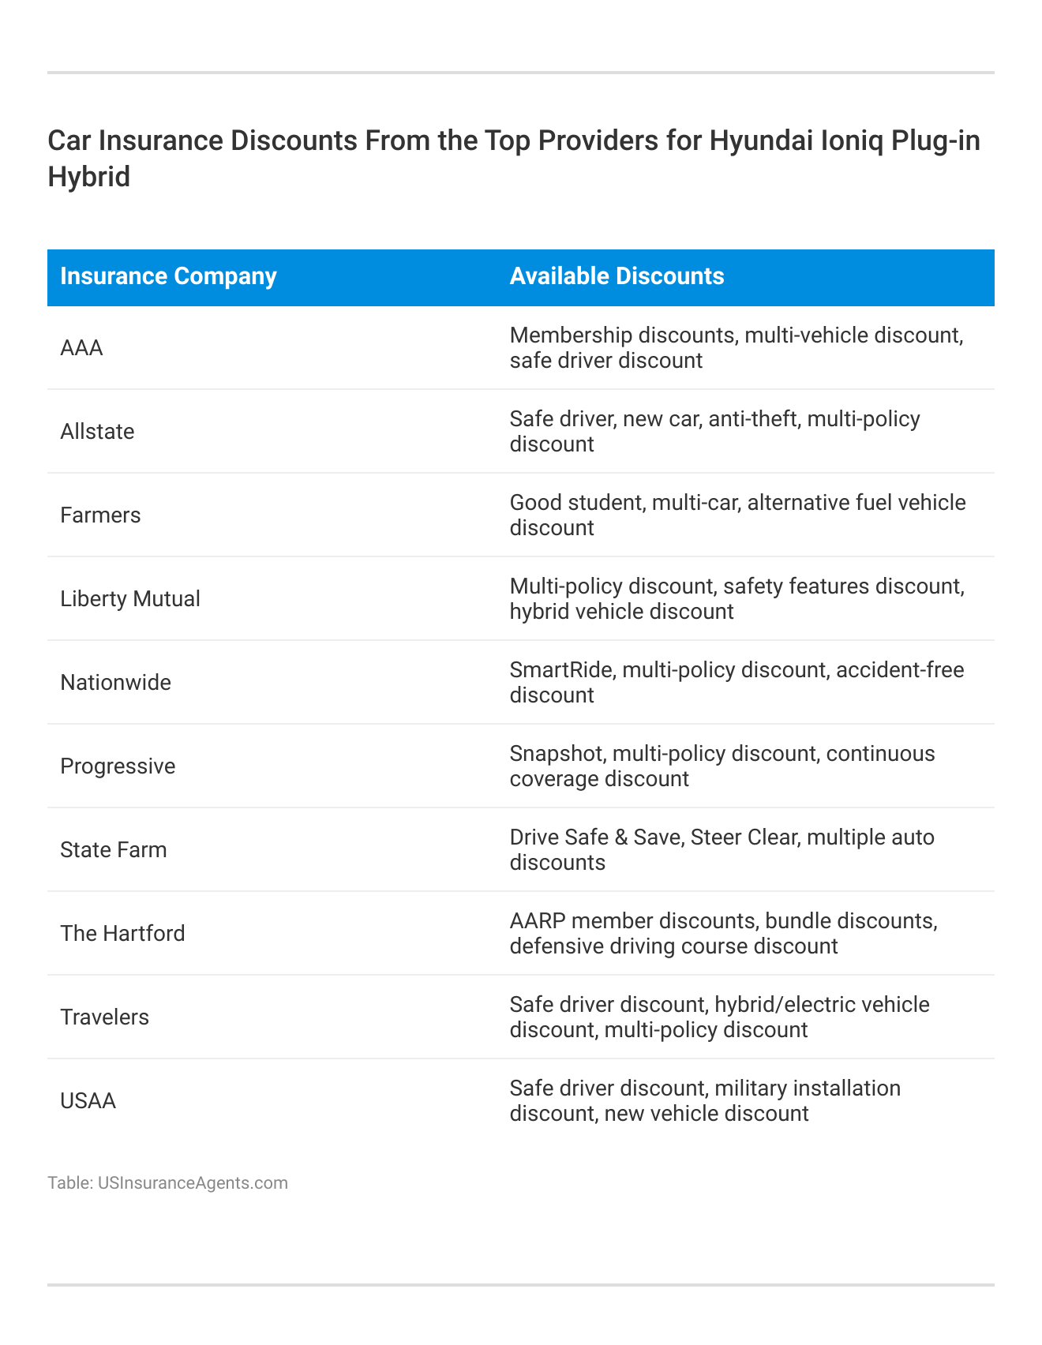Click the Allstate company cell

pos(97,432)
